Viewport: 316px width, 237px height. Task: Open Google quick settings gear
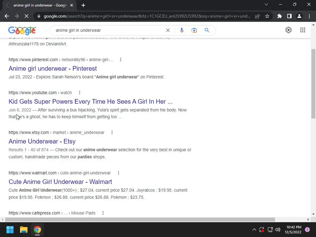289,30
